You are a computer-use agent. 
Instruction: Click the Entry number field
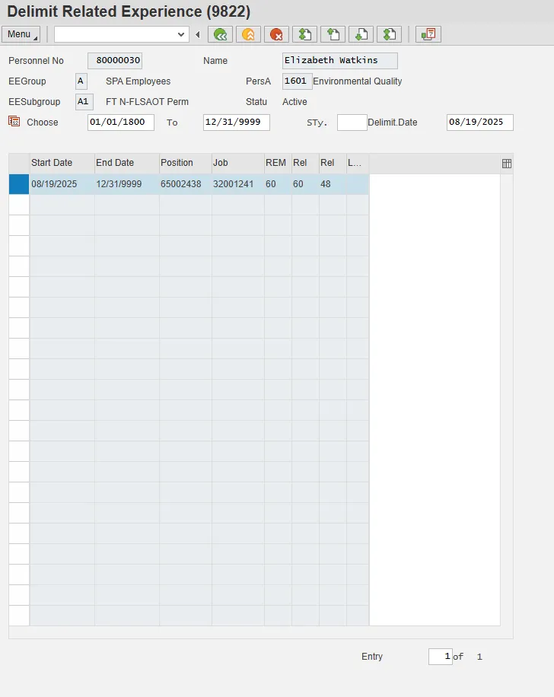[440, 657]
